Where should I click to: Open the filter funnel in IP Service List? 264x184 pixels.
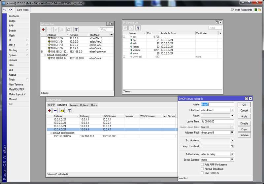click(x=138, y=28)
